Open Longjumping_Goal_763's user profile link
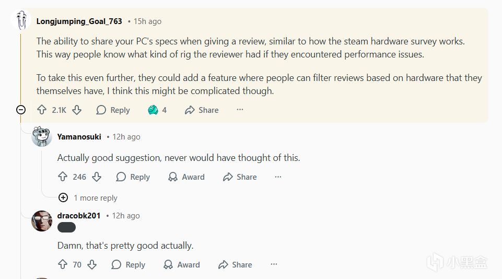Screen dimensions: 502x279 (79, 21)
